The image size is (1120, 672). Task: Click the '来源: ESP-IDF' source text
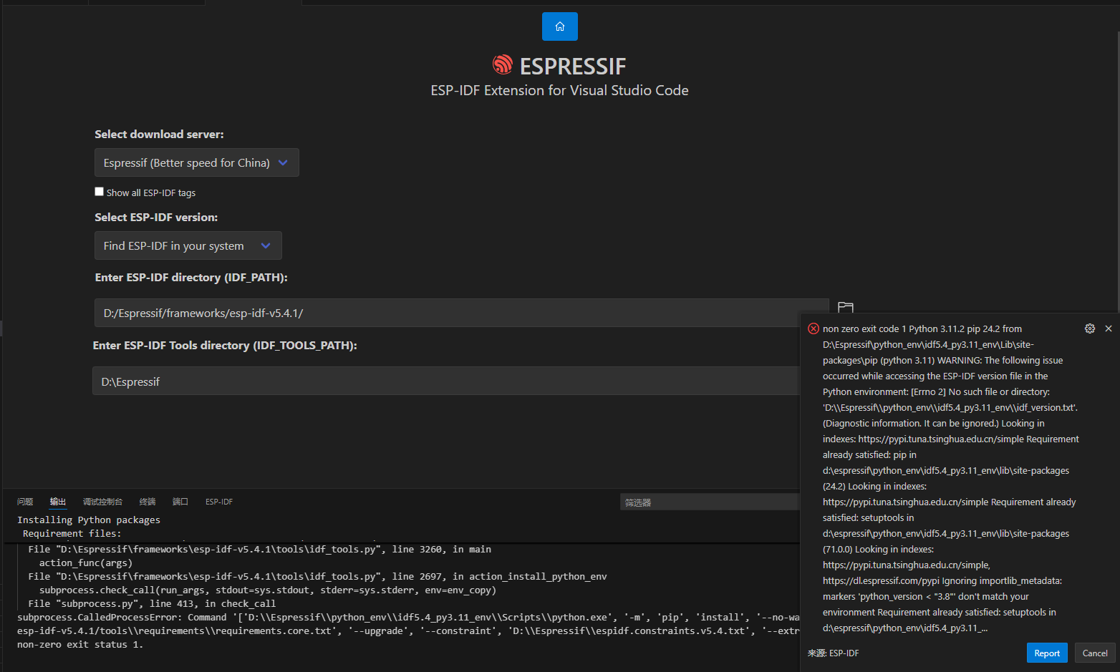tap(834, 653)
